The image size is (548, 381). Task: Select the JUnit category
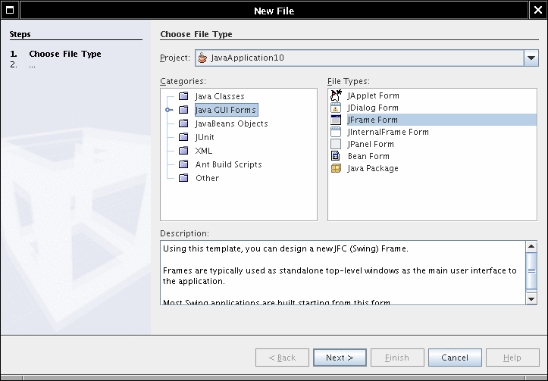(x=205, y=137)
